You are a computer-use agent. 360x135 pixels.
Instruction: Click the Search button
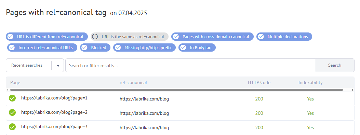[334, 65]
